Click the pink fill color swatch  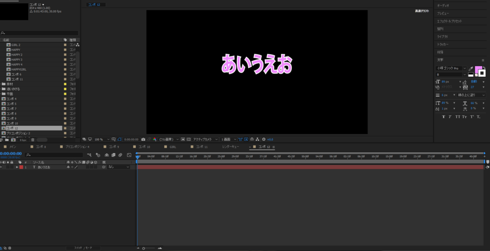point(478,69)
